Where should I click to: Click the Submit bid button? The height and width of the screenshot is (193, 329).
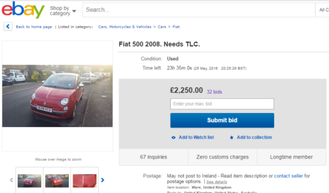[x=222, y=121]
